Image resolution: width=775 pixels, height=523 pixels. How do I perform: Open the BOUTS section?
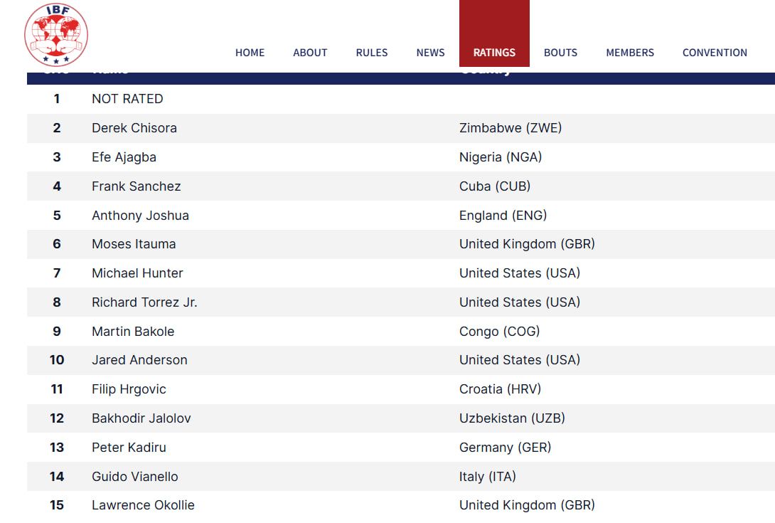(x=560, y=53)
